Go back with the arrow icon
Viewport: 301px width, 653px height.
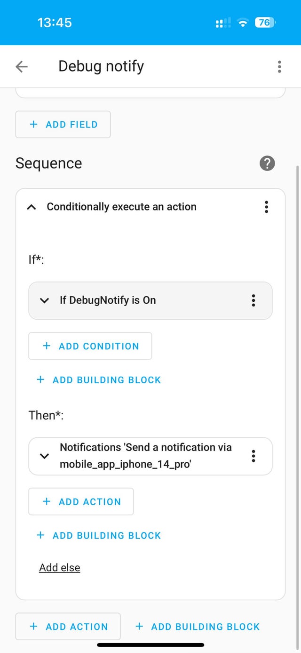pyautogui.click(x=22, y=66)
